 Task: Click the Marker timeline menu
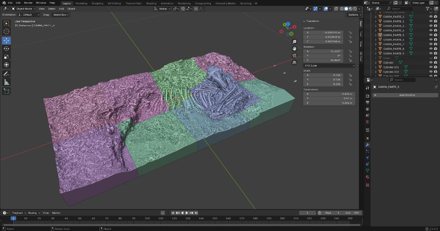click(56, 213)
